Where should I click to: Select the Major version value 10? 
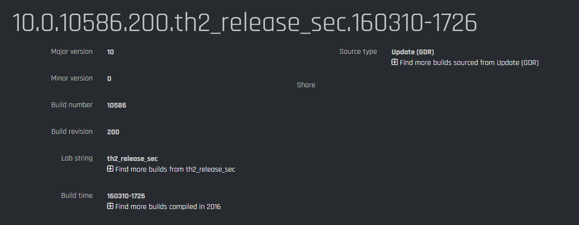110,51
